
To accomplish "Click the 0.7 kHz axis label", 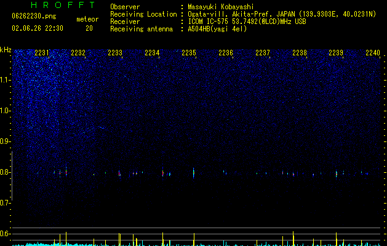I will tap(6, 203).
